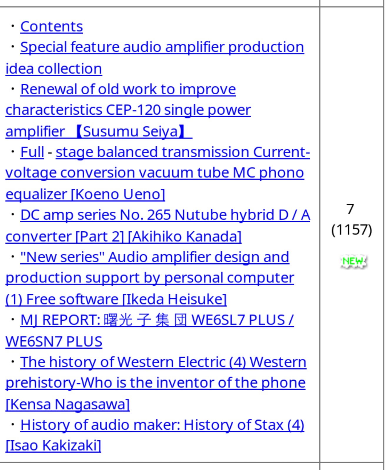
Task: Click the issue number 7 (1157) cell
Action: tap(351, 219)
